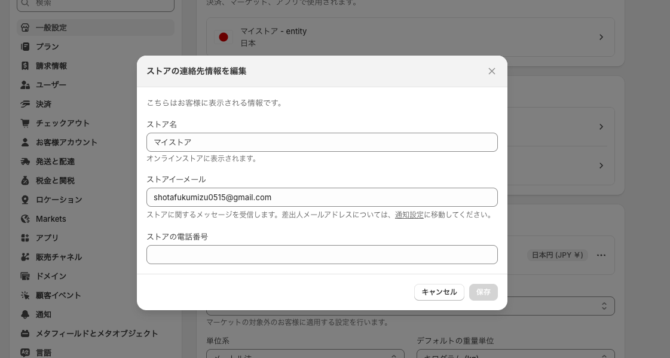Click the red store logo swatch
The image size is (670, 358).
coord(224,37)
